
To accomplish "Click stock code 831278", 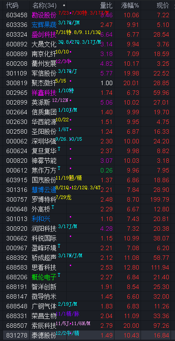I will (17, 335).
